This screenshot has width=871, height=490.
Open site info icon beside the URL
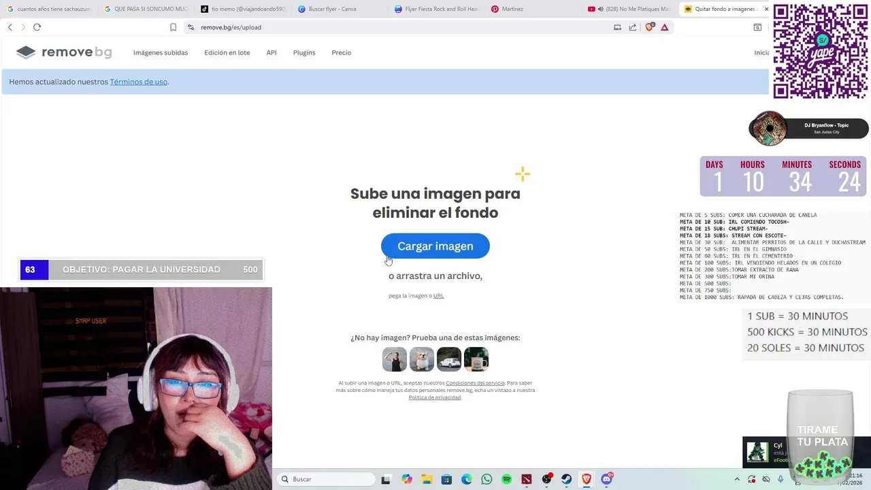(x=191, y=27)
